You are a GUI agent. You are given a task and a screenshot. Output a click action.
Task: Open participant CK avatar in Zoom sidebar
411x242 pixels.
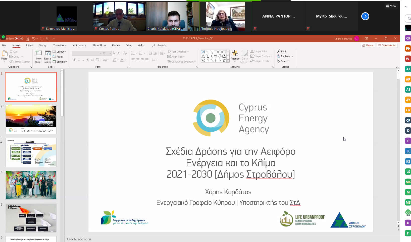coord(408,38)
